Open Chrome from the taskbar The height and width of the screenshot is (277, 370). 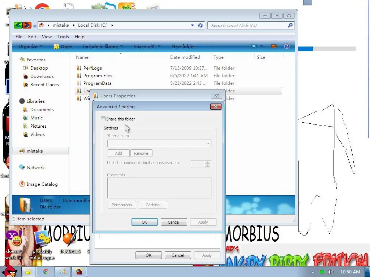pyautogui.click(x=46, y=272)
